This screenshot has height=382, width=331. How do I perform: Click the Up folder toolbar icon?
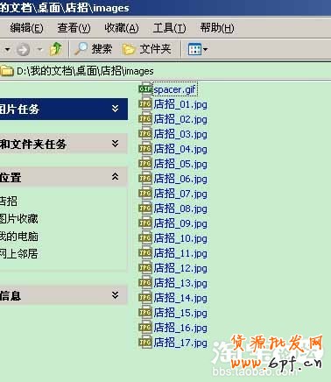click(56, 49)
